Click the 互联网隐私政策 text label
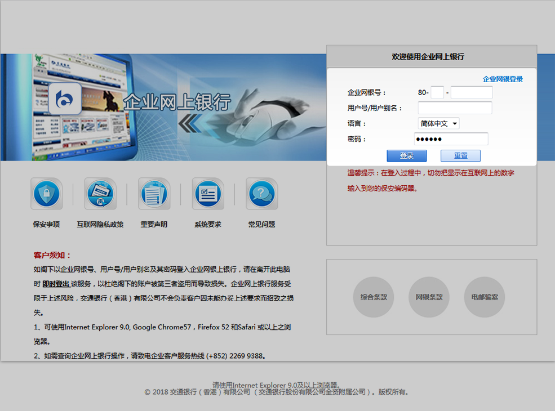555x411 pixels. click(100, 225)
